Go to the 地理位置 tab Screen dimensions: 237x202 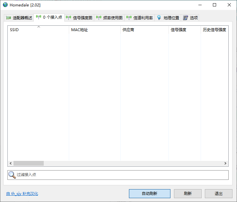(168, 18)
